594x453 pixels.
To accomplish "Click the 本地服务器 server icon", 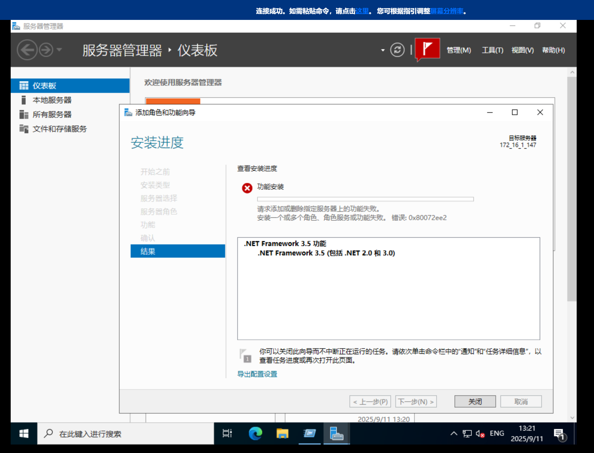I will 24,100.
